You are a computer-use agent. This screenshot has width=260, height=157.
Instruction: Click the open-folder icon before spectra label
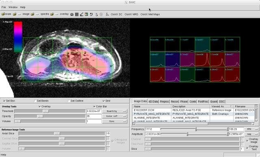(x=32, y=15)
